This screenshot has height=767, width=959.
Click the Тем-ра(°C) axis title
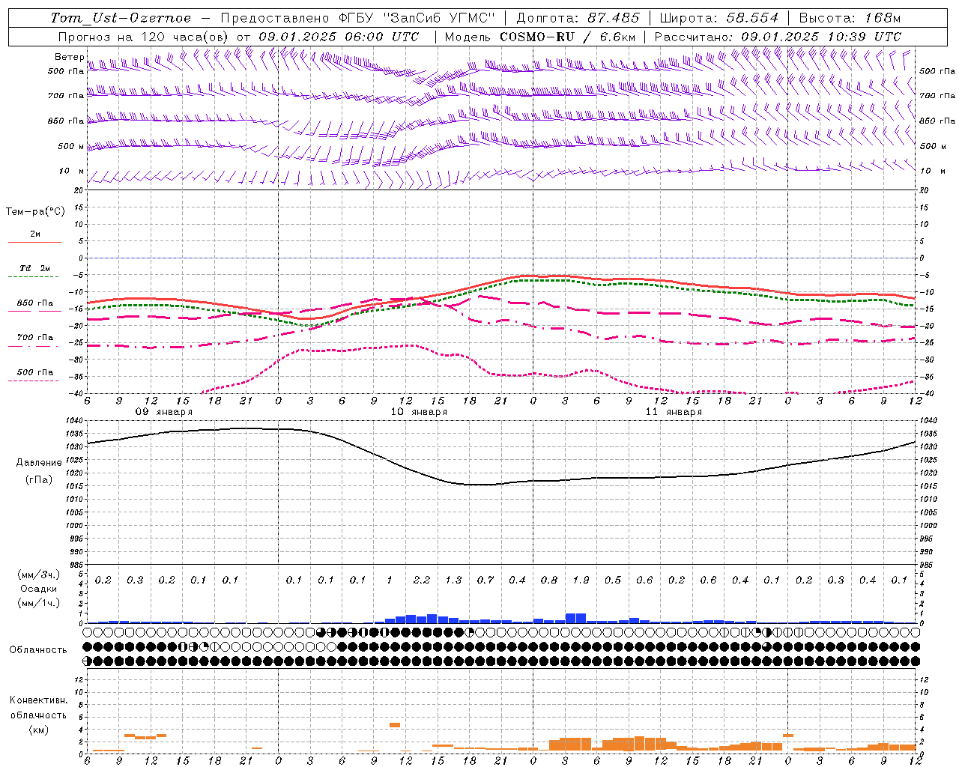[35, 212]
